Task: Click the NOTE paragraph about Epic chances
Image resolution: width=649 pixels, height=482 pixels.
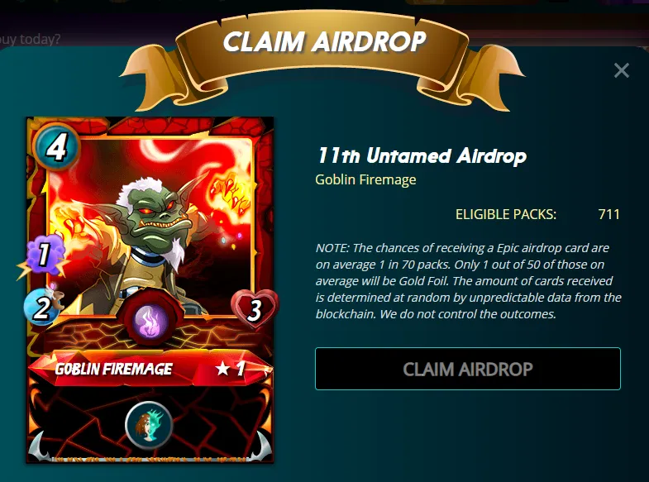Action: pyautogui.click(x=468, y=281)
